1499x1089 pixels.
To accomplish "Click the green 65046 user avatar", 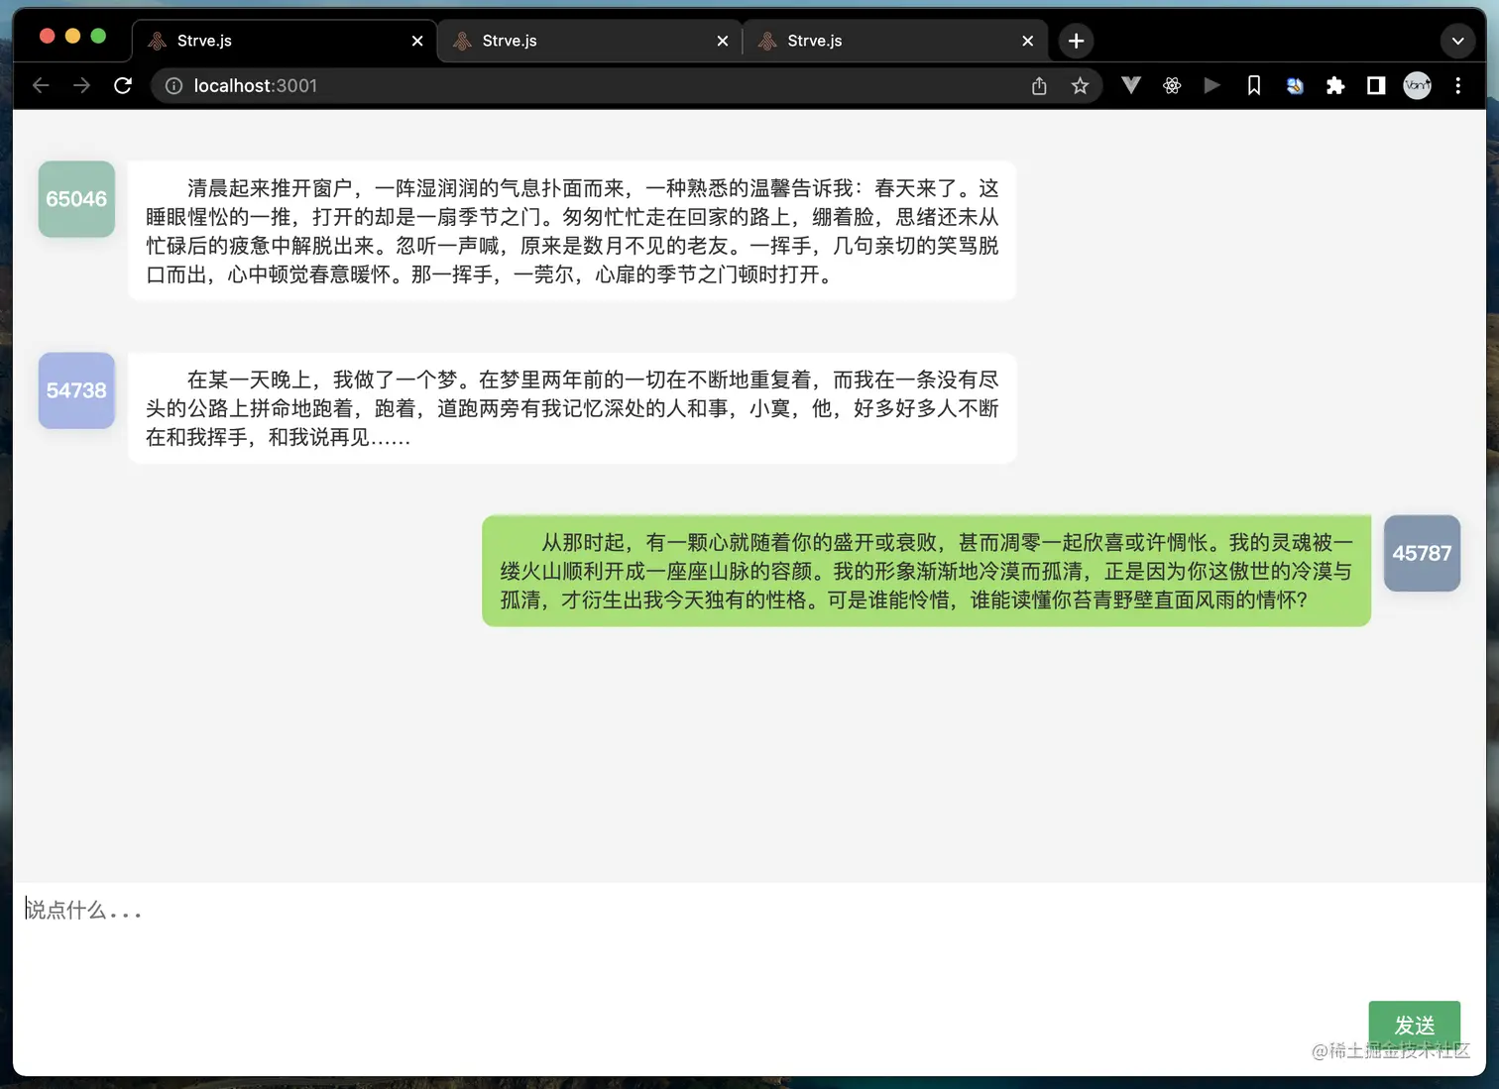I will click(76, 199).
